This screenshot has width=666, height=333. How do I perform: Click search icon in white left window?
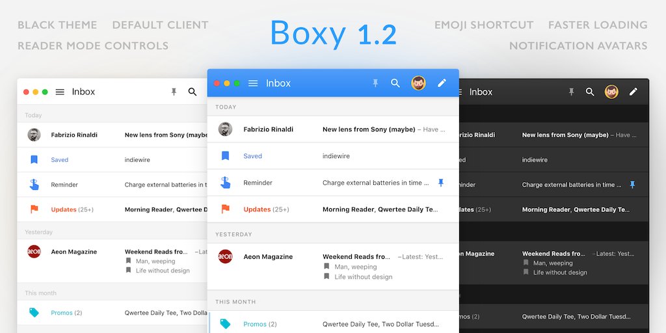[193, 92]
